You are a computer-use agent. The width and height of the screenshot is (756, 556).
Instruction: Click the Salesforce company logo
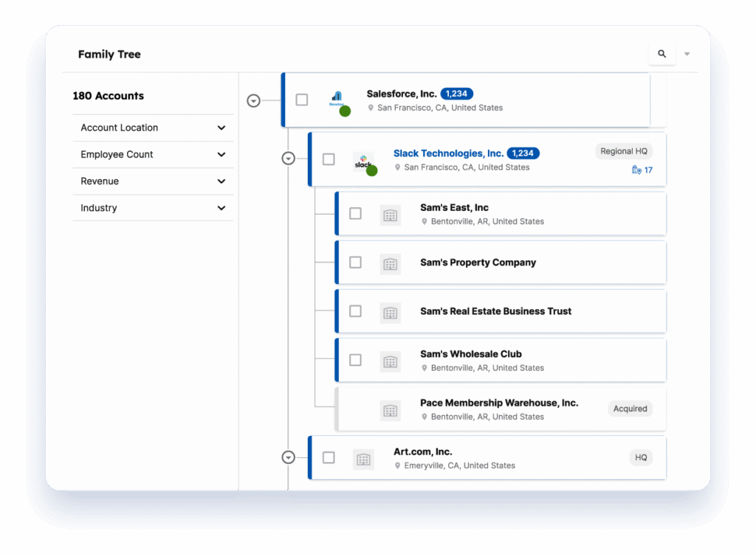click(337, 99)
